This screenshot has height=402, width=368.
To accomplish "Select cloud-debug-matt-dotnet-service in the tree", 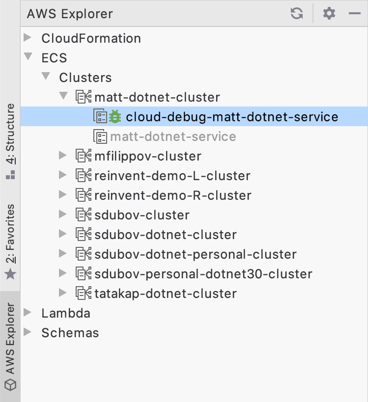I will point(194,117).
